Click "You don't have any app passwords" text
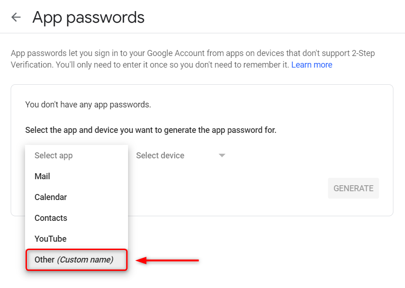Viewport: 405px width, 288px height. coord(88,105)
